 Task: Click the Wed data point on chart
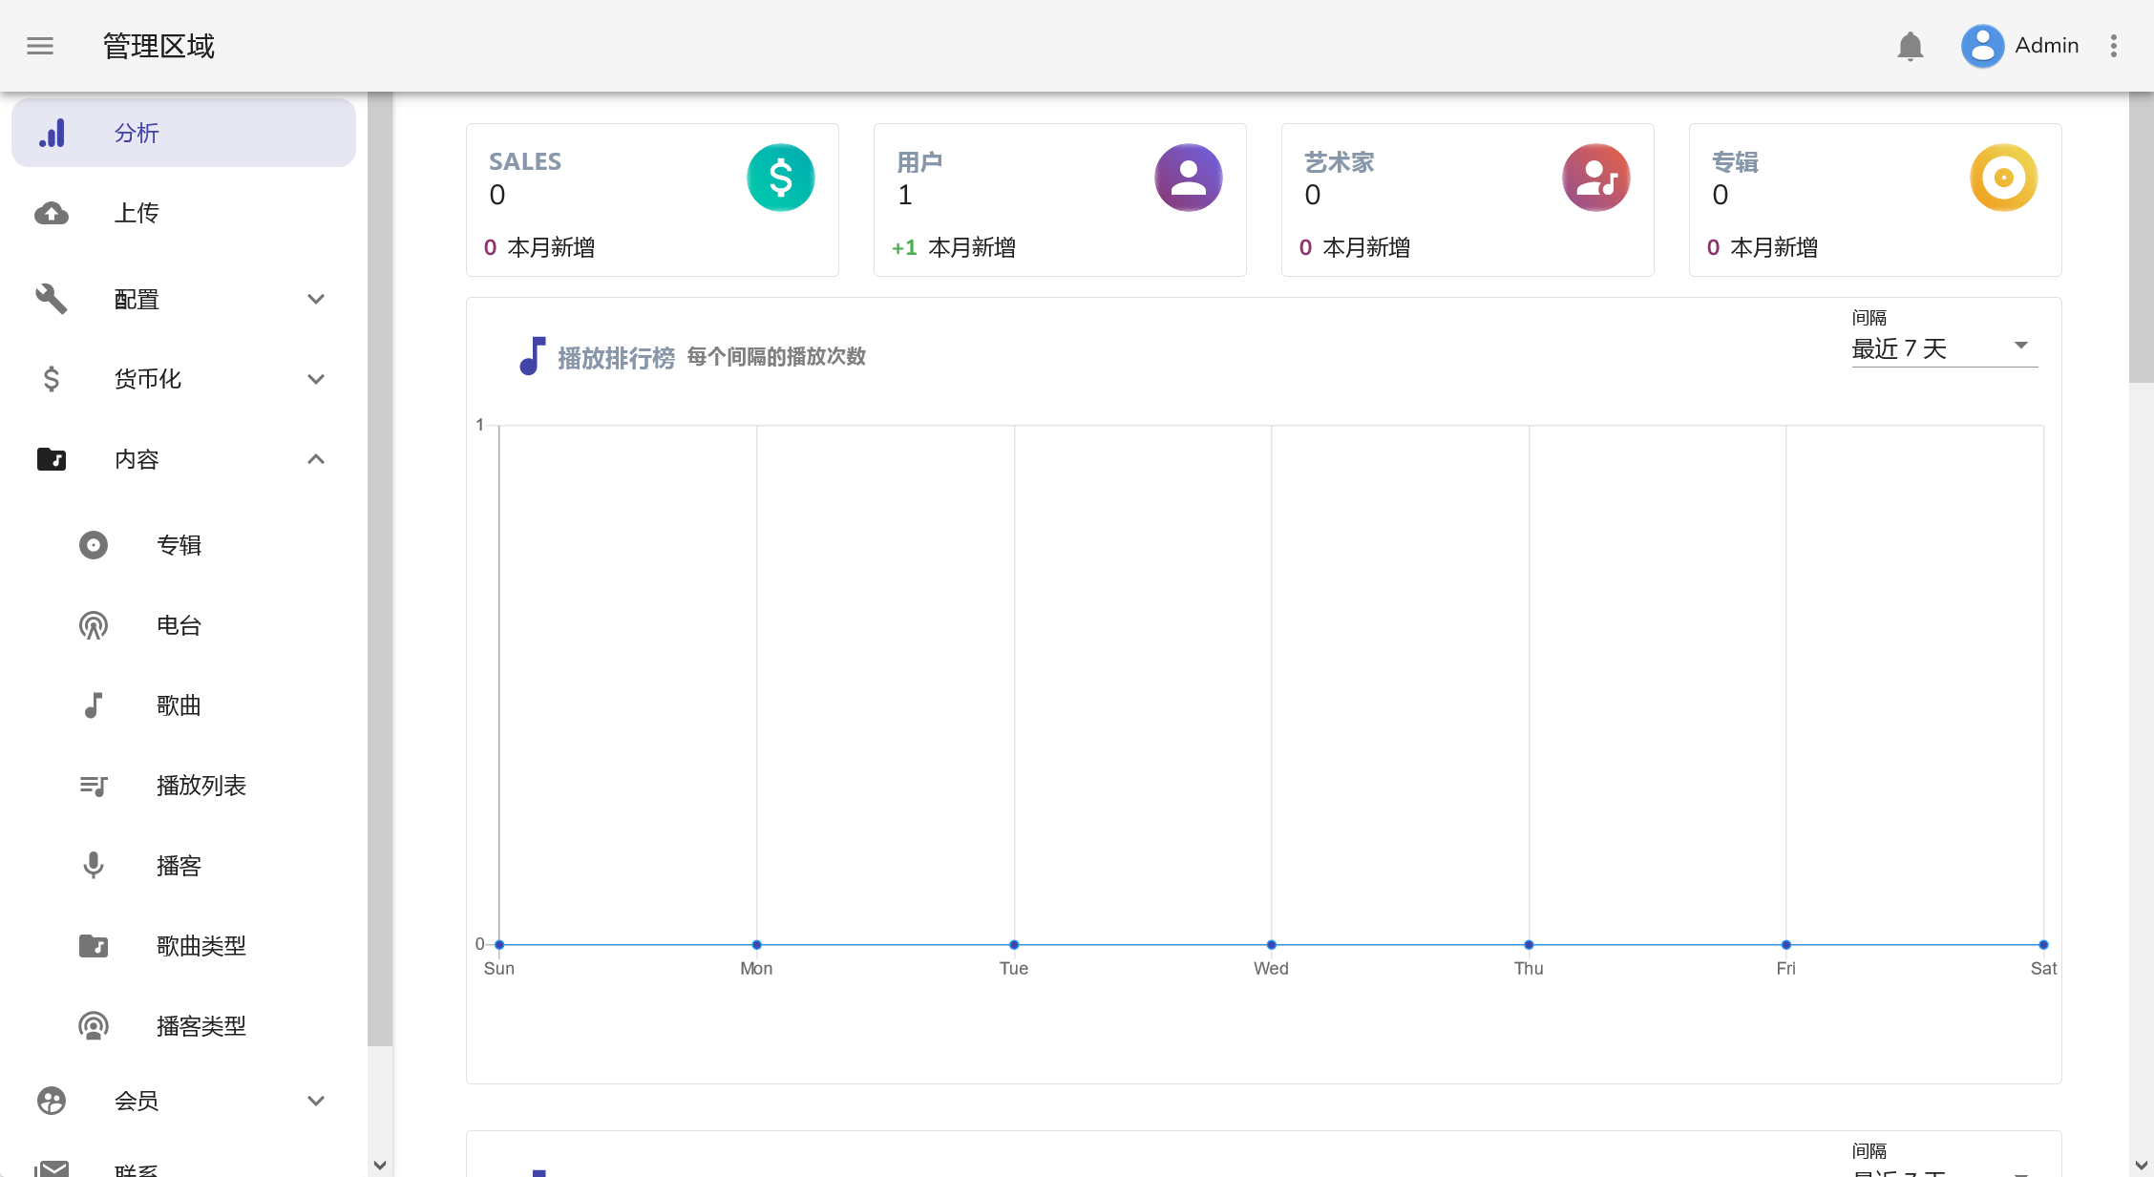click(1271, 944)
